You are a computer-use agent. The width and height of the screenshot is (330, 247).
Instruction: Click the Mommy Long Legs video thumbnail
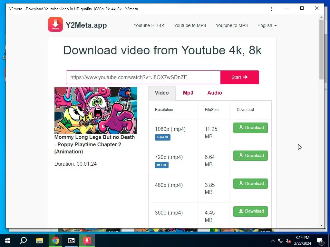pos(96,111)
